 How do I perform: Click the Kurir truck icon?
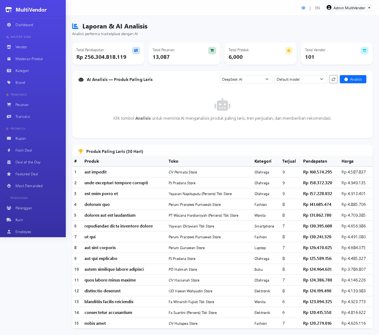(9, 220)
